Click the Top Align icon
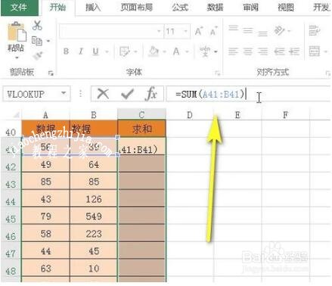332x286 pixels. 233,28
